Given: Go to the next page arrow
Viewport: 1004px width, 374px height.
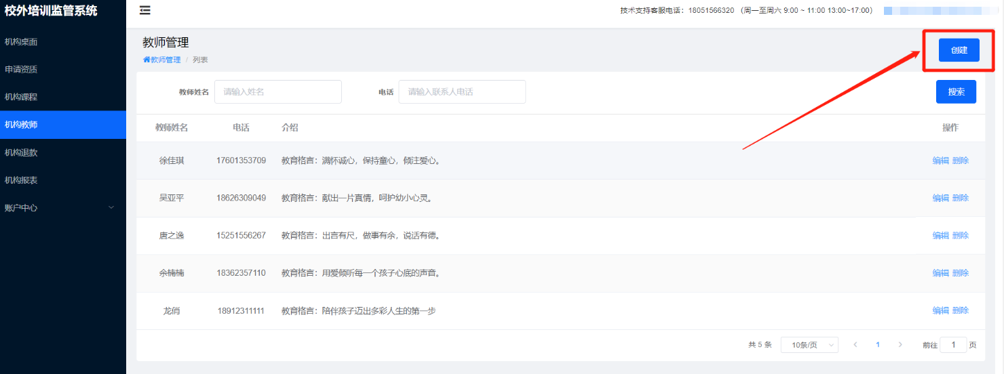Looking at the screenshot, I should tap(900, 345).
